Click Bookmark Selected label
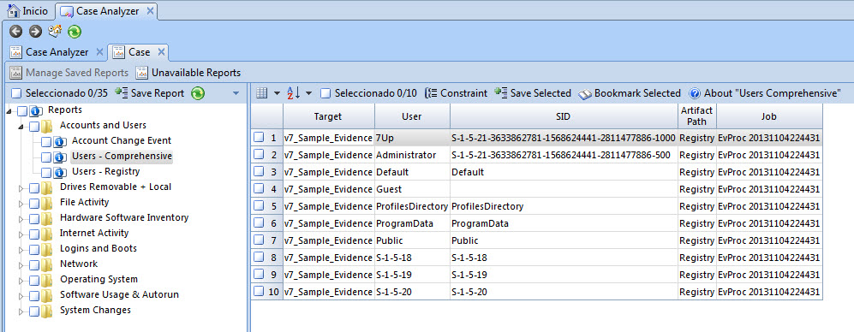This screenshot has height=332, width=854. pos(637,93)
